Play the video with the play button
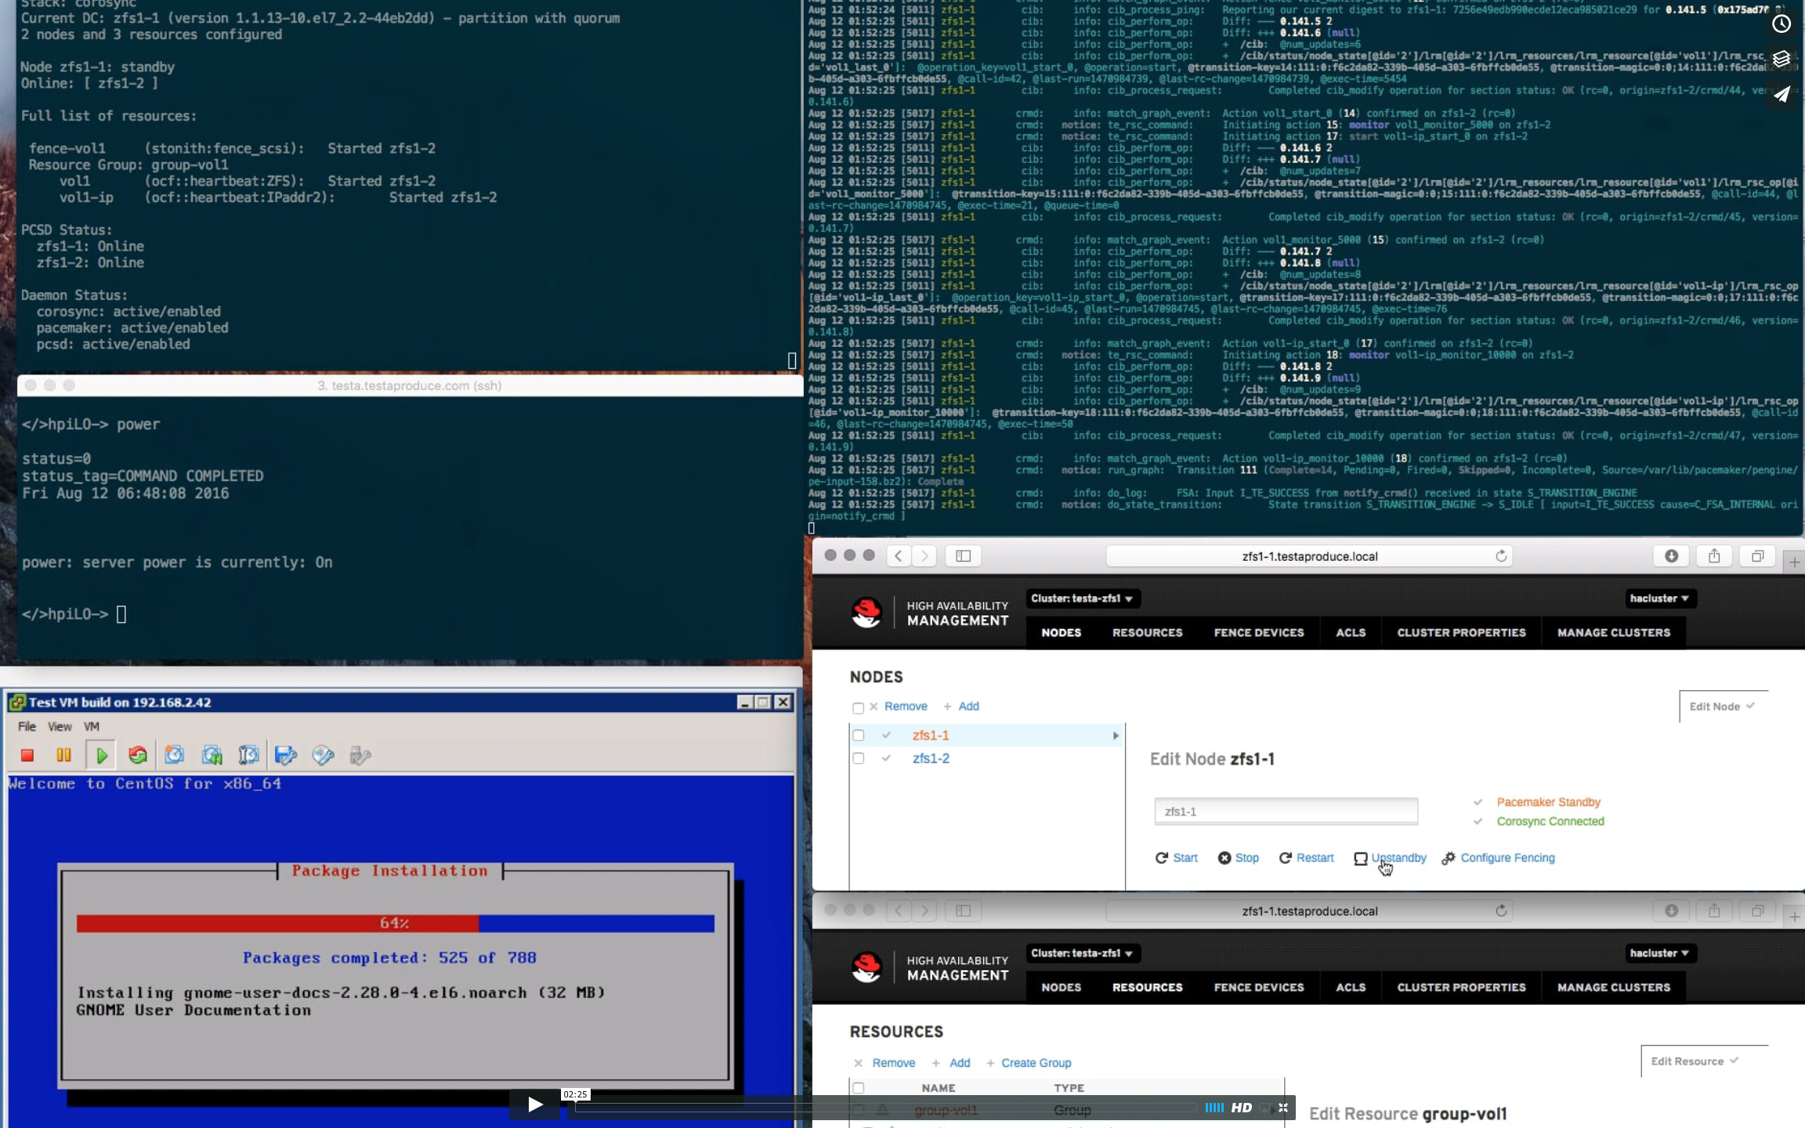This screenshot has width=1805, height=1128. click(x=535, y=1104)
